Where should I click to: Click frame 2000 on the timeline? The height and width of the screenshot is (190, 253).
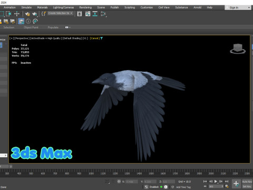pos(211,174)
